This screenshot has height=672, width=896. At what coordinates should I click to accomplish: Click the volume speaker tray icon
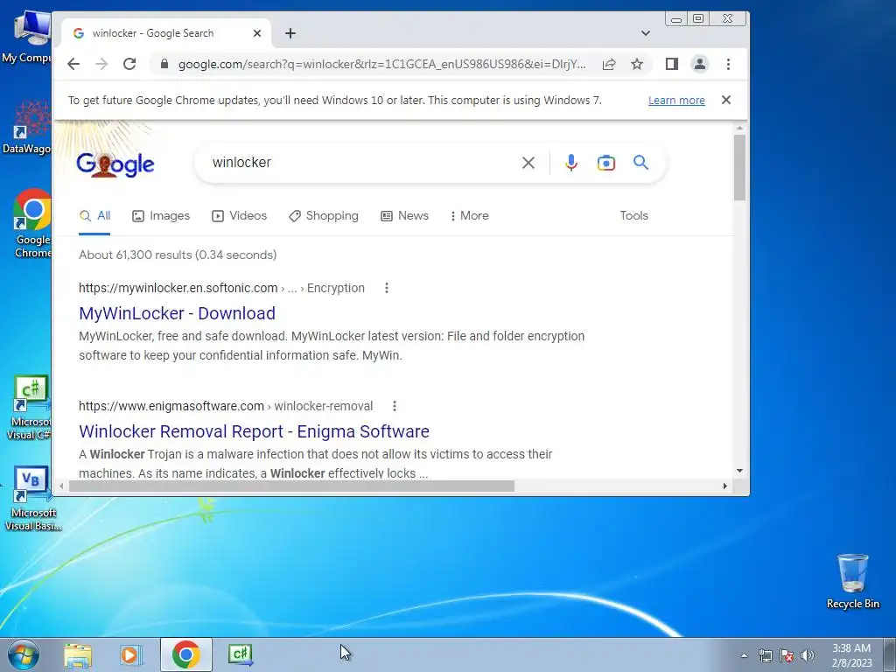click(807, 655)
